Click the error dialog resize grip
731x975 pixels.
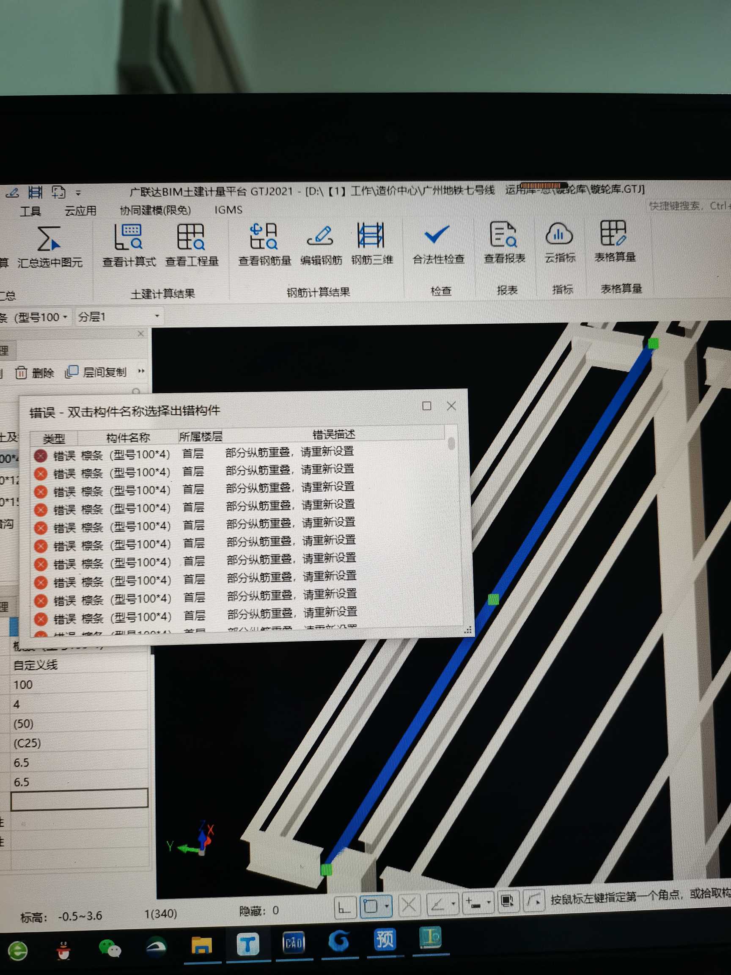click(x=468, y=630)
